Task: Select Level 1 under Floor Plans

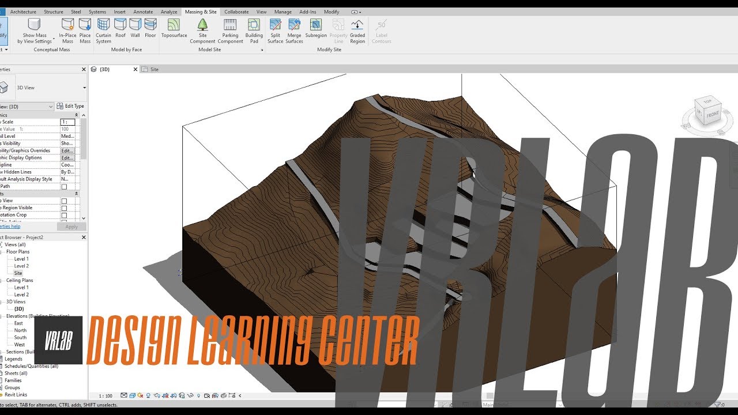Action: pos(21,259)
